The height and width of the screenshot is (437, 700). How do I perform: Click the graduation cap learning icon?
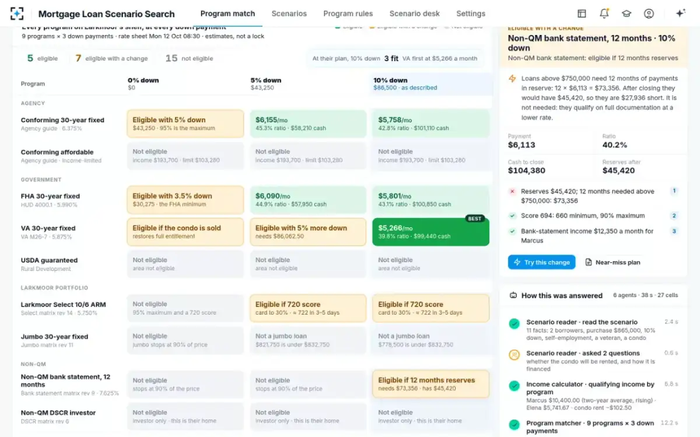tap(626, 13)
